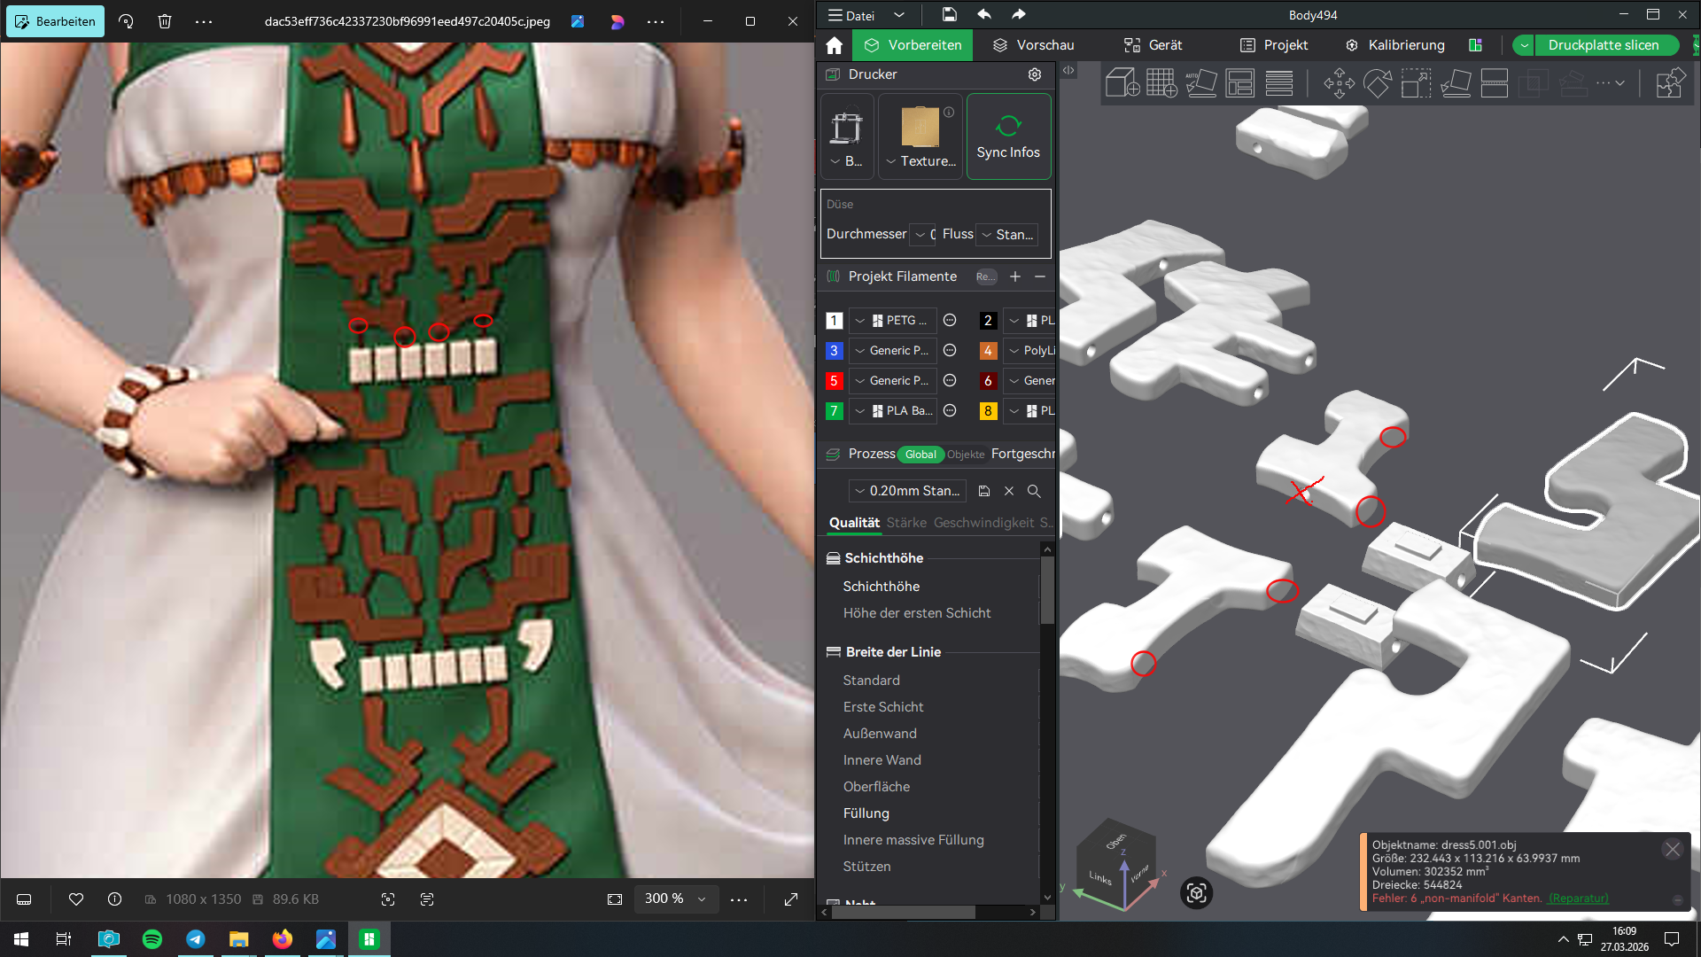Image resolution: width=1701 pixels, height=957 pixels.
Task: Open Spotify from the taskbar
Action: click(152, 939)
